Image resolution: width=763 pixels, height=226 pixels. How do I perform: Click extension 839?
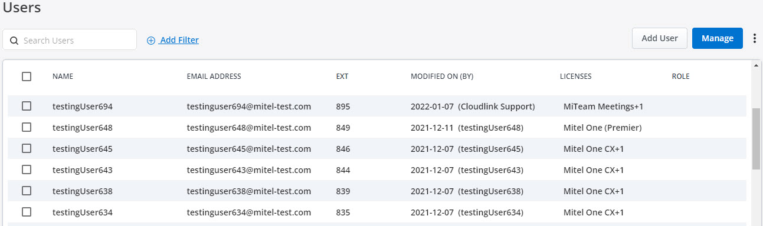tap(343, 191)
